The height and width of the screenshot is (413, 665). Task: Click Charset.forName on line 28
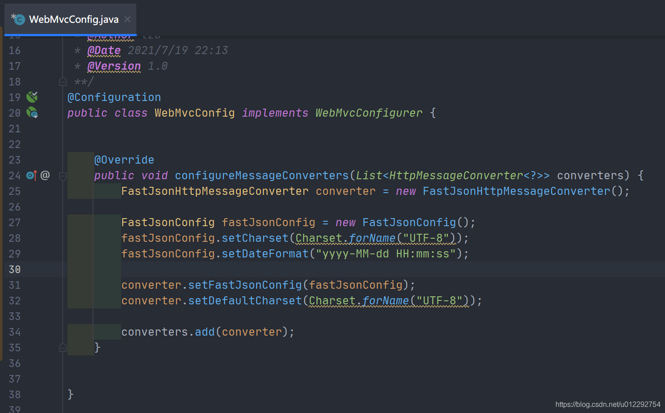tap(345, 238)
